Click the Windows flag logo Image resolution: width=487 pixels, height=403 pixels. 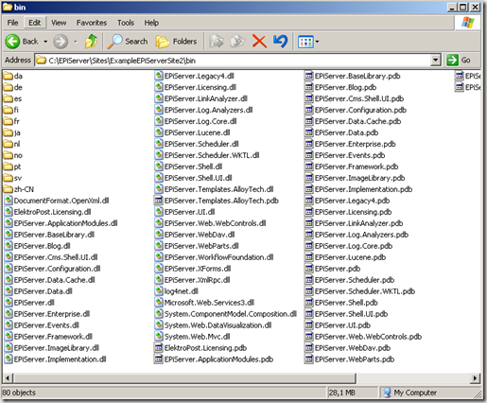[468, 23]
